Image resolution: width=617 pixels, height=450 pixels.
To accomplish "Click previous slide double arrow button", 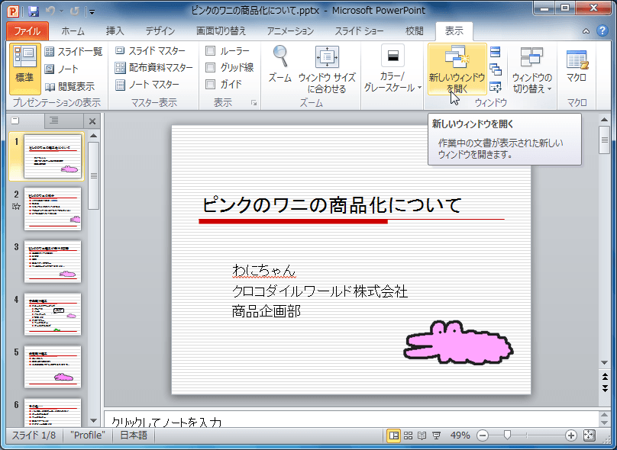I will tap(605, 377).
